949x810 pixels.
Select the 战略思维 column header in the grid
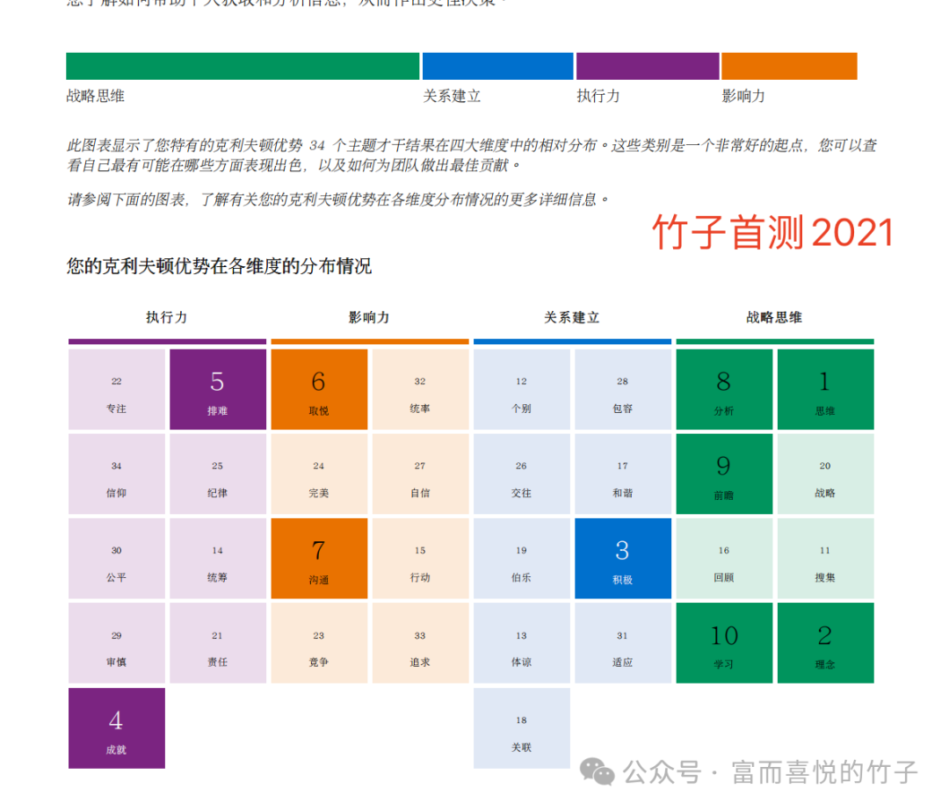tap(775, 318)
